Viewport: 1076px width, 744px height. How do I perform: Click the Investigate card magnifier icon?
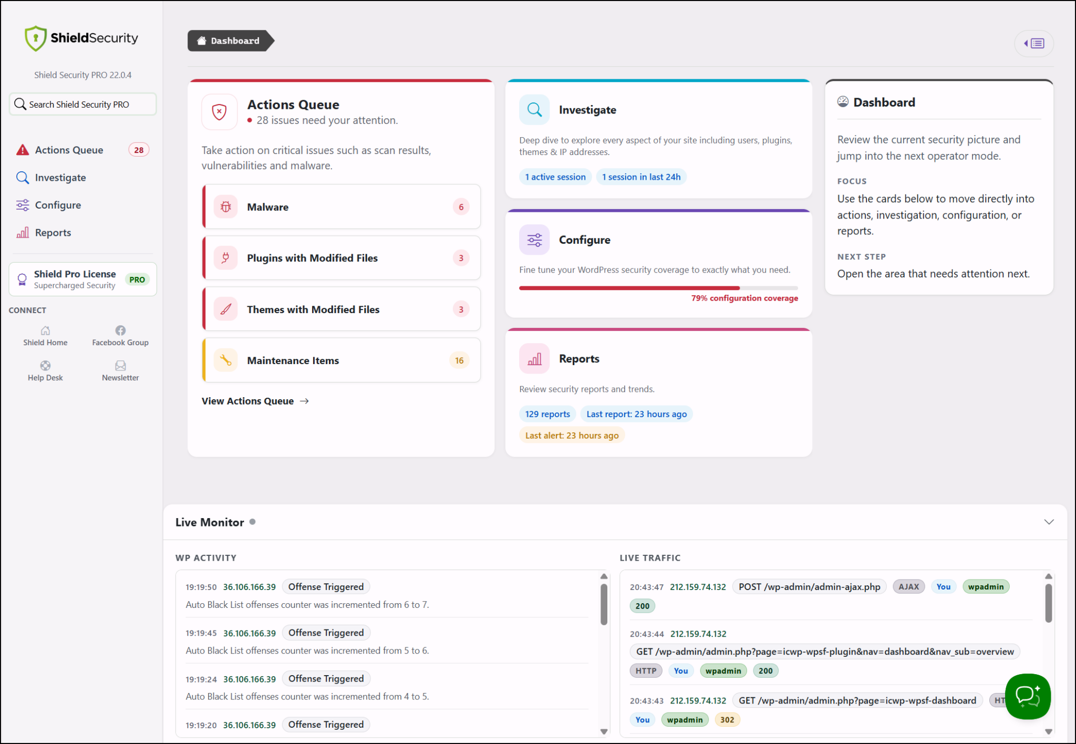click(x=534, y=110)
